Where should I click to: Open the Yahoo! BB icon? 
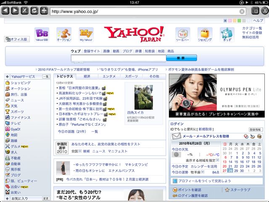tap(42, 35)
